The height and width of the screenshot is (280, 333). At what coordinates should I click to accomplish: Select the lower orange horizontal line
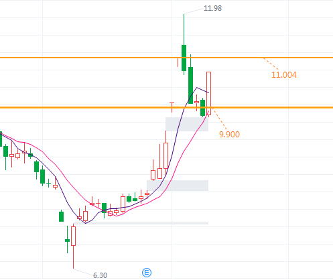[166, 107]
